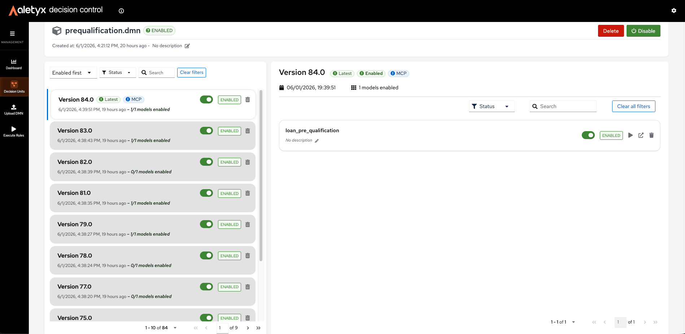This screenshot has height=334, width=685.
Task: Toggle Version 84.0 enabled switch
Action: (206, 99)
